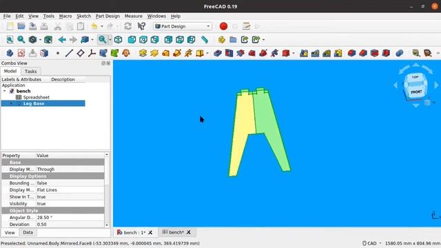Screen dimensions: 441x248
Task: Click the Paste clipboard icon
Action: (x=81, y=26)
